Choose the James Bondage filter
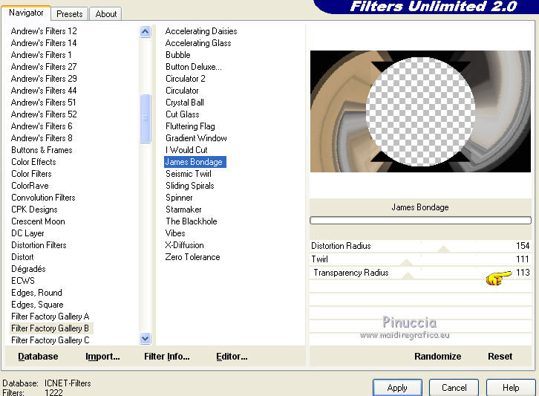The image size is (539, 396). [x=194, y=162]
